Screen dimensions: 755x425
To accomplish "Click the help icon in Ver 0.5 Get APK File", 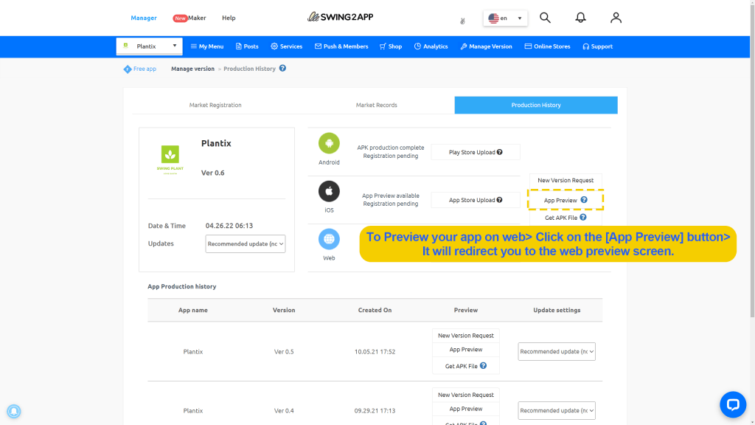I will point(484,366).
